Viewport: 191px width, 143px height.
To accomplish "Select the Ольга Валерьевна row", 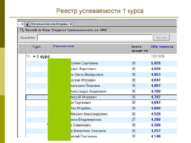I will (101, 74).
